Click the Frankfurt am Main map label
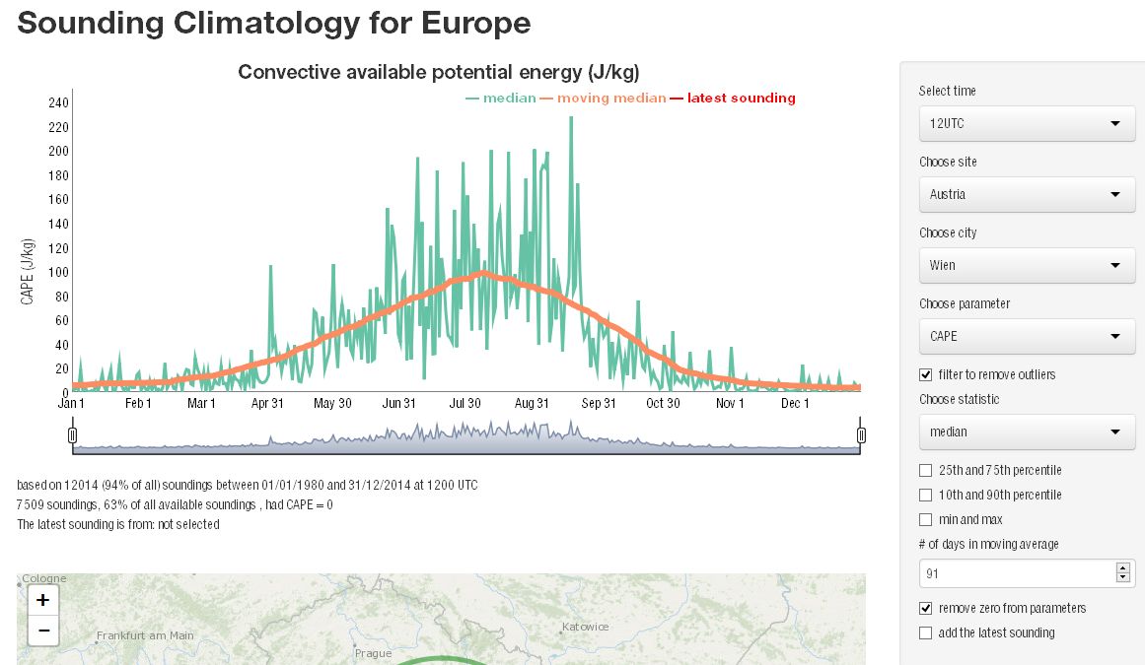This screenshot has width=1145, height=665. (x=145, y=635)
